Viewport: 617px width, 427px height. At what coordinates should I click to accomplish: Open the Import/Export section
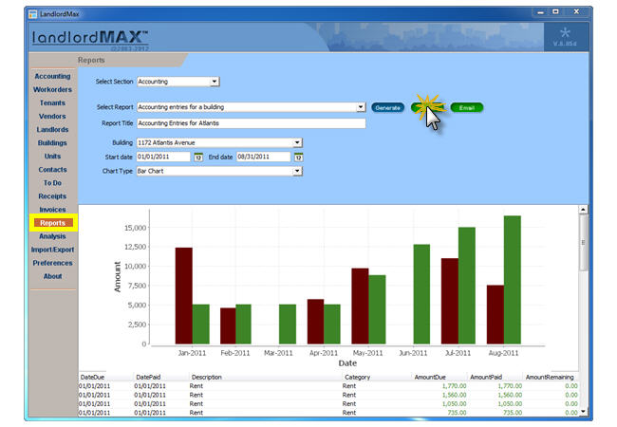coord(52,250)
